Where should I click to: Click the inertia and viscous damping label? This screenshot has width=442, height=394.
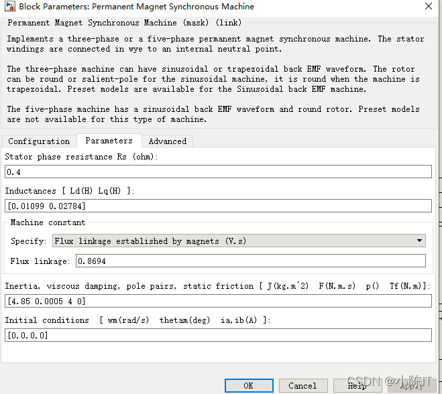[217, 286]
